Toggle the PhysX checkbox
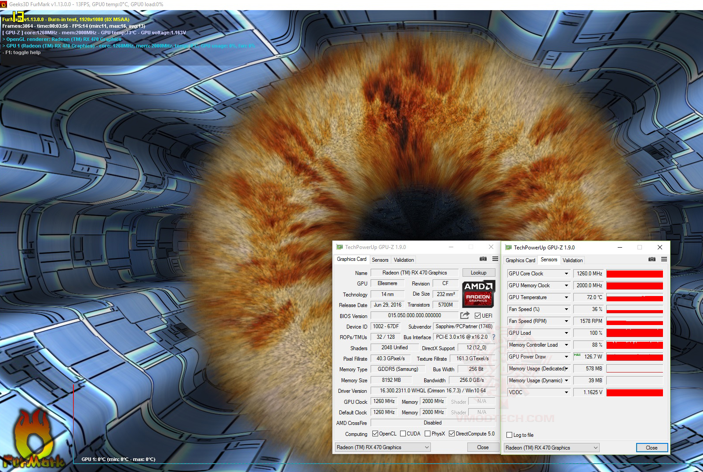This screenshot has width=703, height=472. (427, 434)
